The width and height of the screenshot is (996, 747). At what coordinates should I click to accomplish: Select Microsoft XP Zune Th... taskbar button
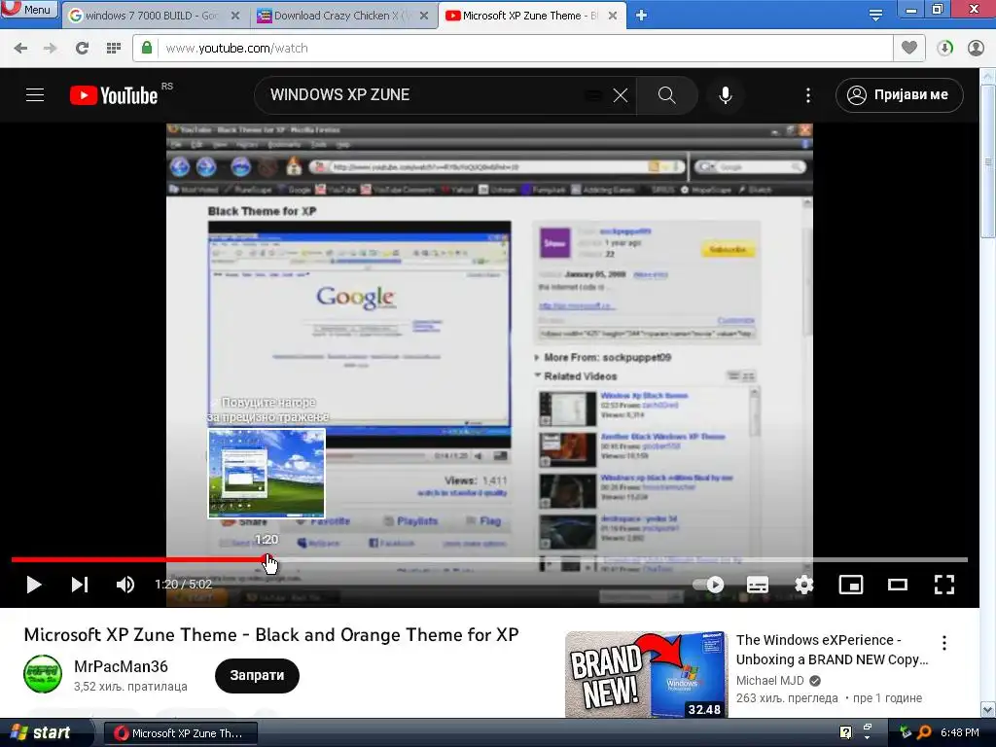(x=180, y=733)
